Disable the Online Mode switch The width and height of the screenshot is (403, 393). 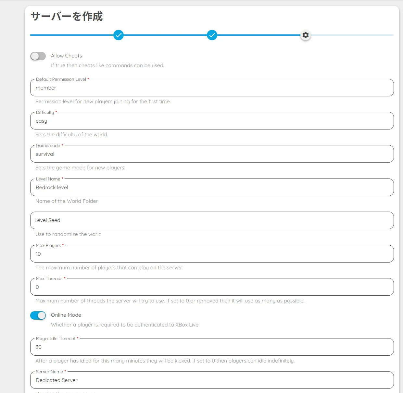(x=38, y=315)
